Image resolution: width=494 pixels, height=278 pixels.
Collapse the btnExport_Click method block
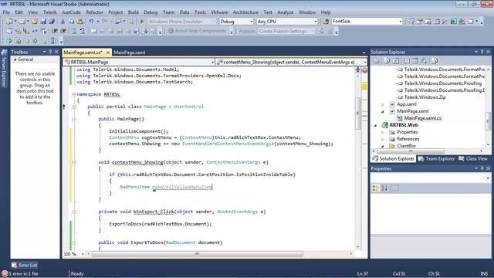(x=74, y=212)
